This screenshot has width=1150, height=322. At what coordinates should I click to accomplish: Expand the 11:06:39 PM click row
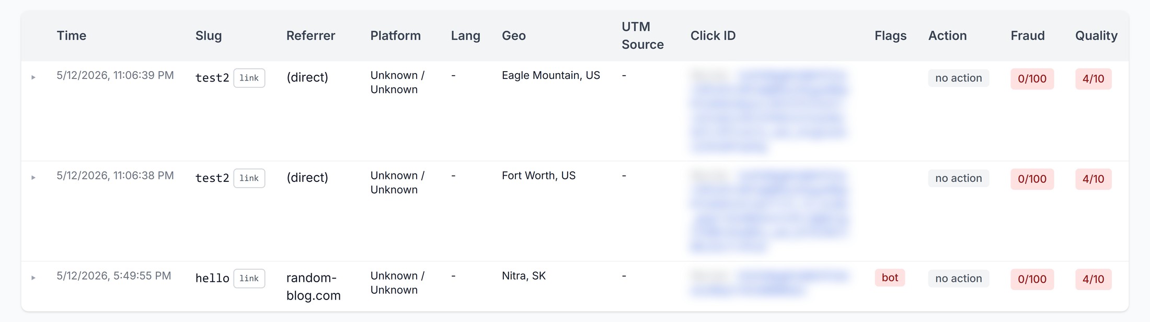(x=33, y=77)
